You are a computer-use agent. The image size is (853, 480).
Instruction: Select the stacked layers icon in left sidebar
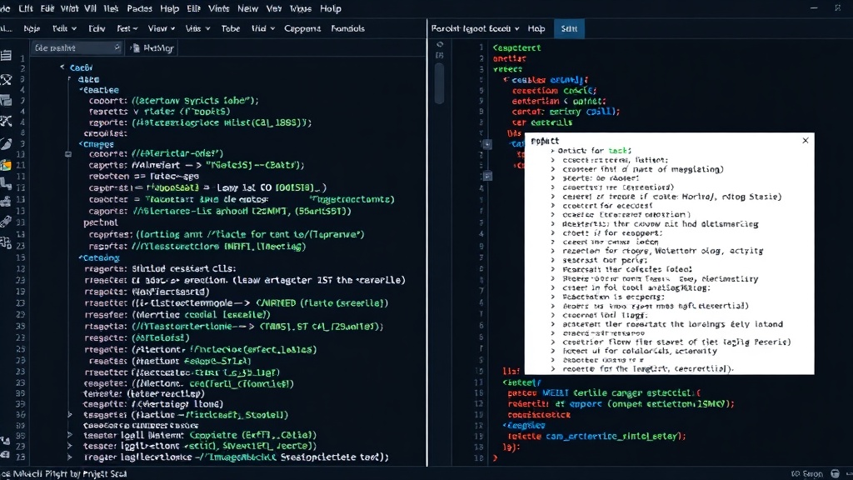(6, 100)
